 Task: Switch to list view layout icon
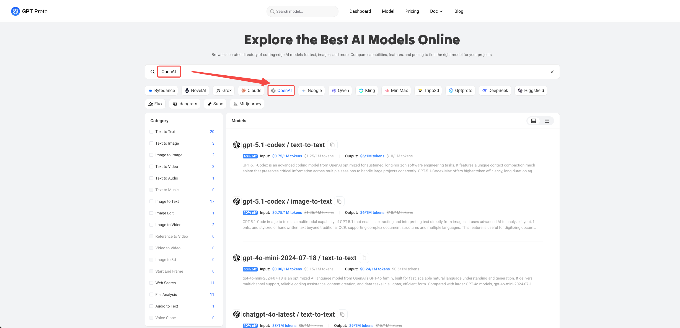547,121
